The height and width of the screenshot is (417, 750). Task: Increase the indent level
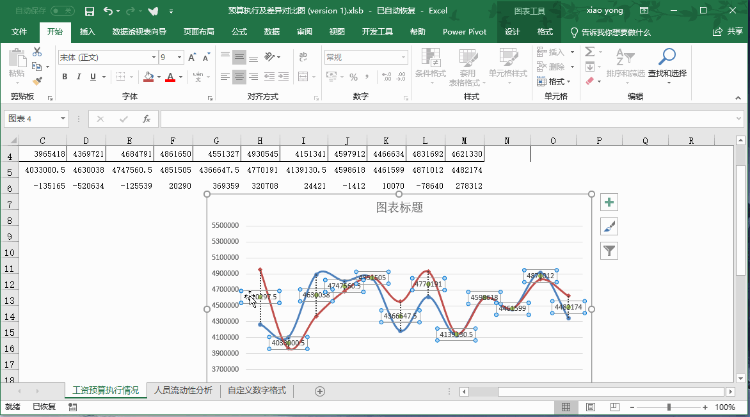coord(283,77)
